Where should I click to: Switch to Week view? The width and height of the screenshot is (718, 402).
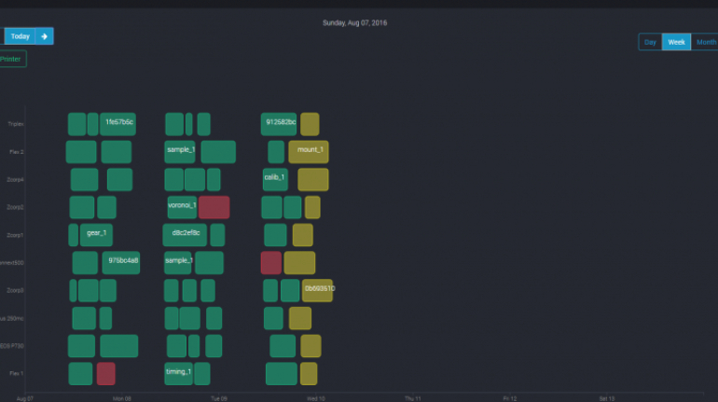click(676, 42)
